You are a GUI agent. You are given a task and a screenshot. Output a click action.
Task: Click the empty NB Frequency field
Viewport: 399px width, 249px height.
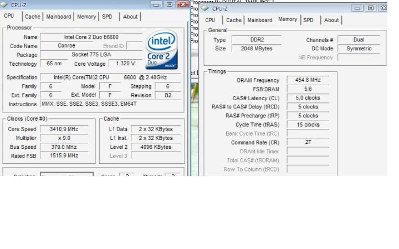click(x=359, y=58)
